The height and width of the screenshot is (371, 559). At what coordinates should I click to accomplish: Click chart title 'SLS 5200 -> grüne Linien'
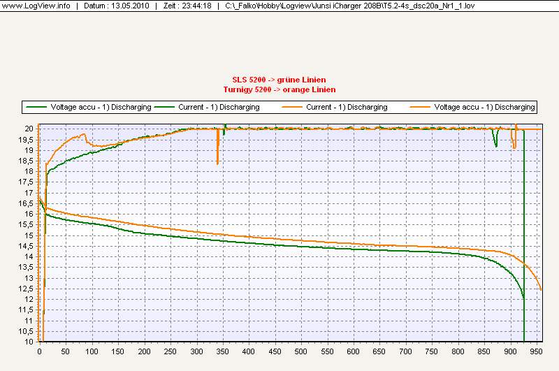pos(279,80)
